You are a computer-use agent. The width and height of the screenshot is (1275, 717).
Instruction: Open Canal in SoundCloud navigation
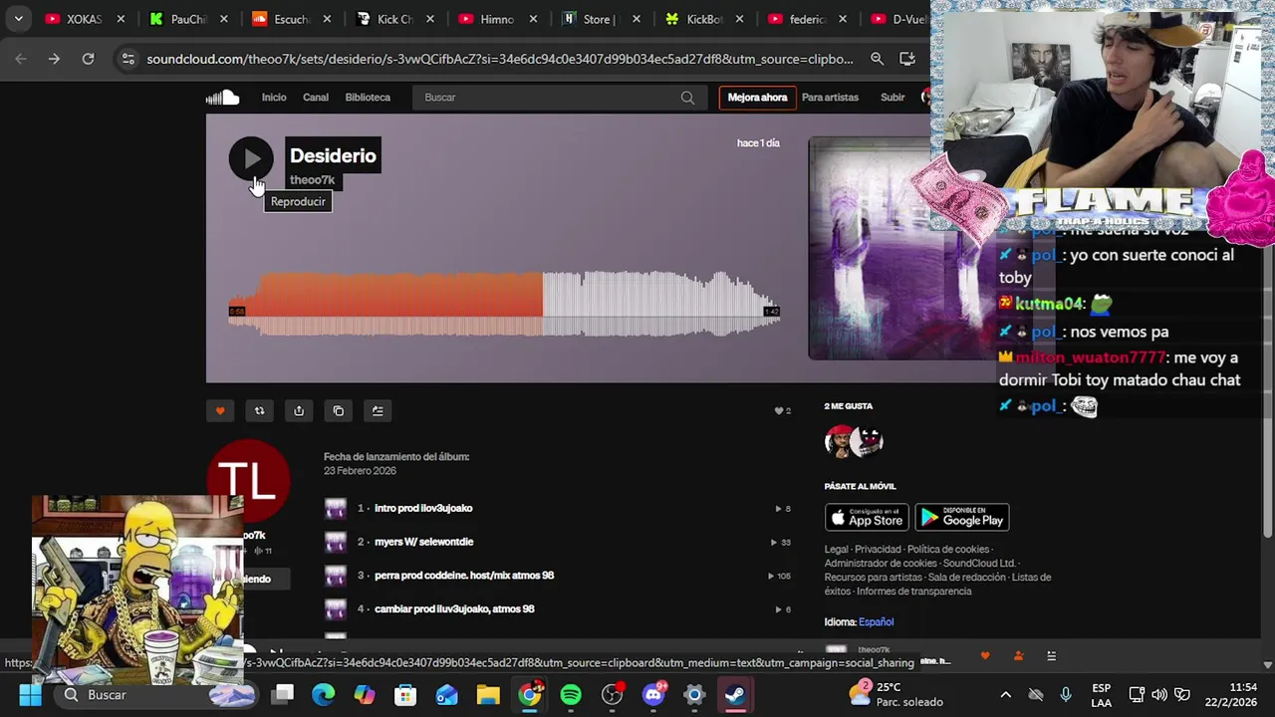click(316, 98)
